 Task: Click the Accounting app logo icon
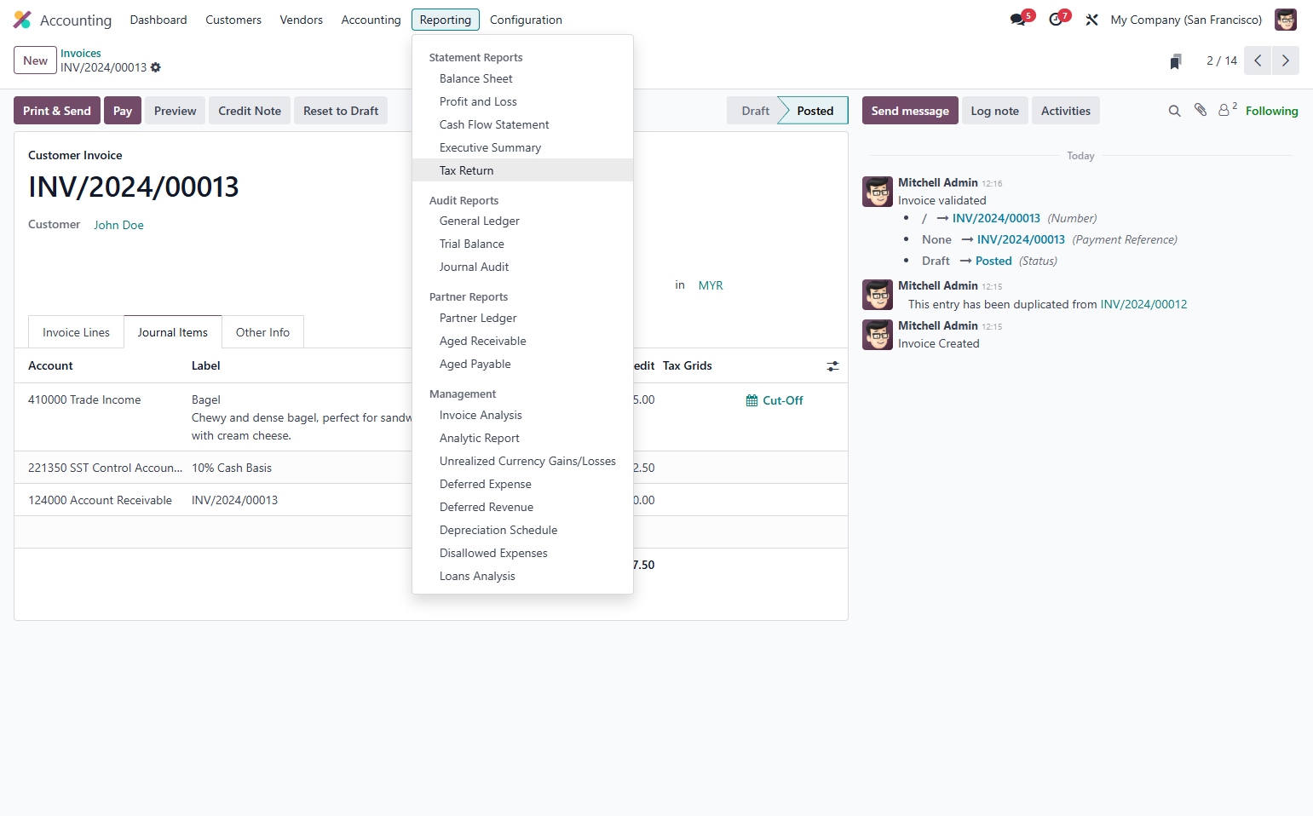coord(22,20)
